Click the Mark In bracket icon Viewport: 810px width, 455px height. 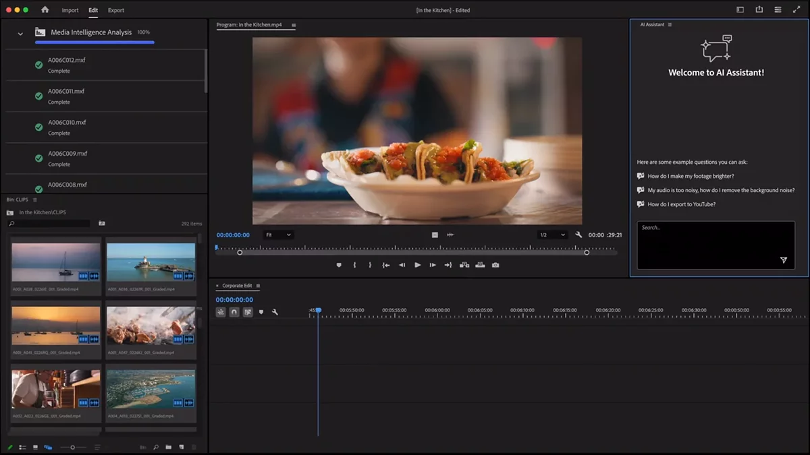pos(354,265)
